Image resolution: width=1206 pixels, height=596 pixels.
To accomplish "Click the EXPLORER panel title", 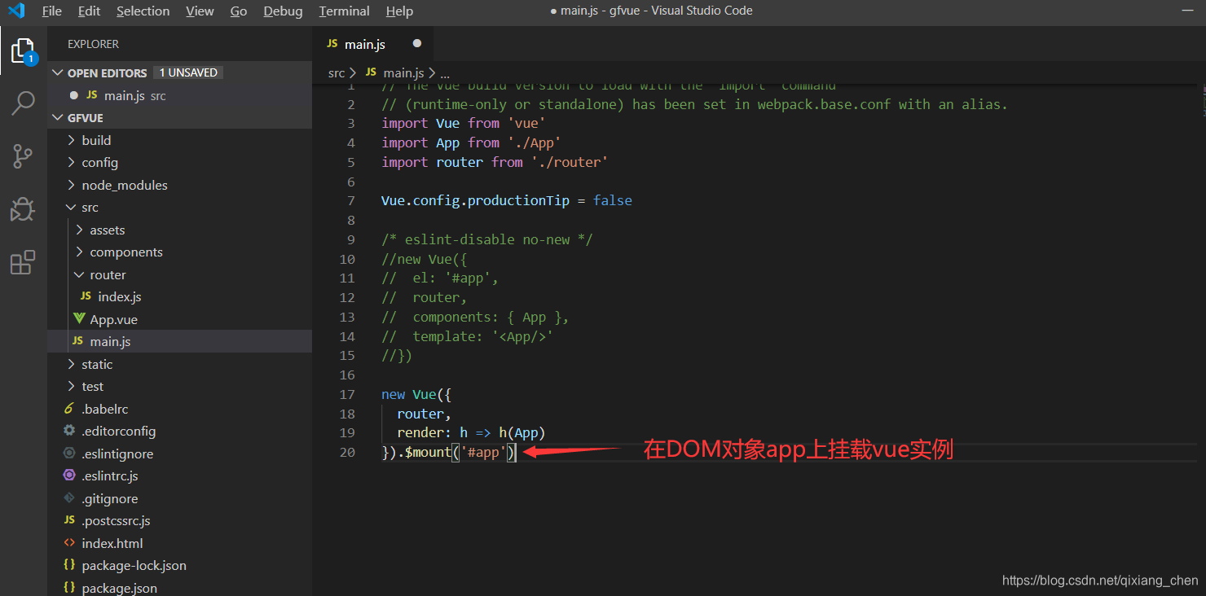I will [x=93, y=44].
